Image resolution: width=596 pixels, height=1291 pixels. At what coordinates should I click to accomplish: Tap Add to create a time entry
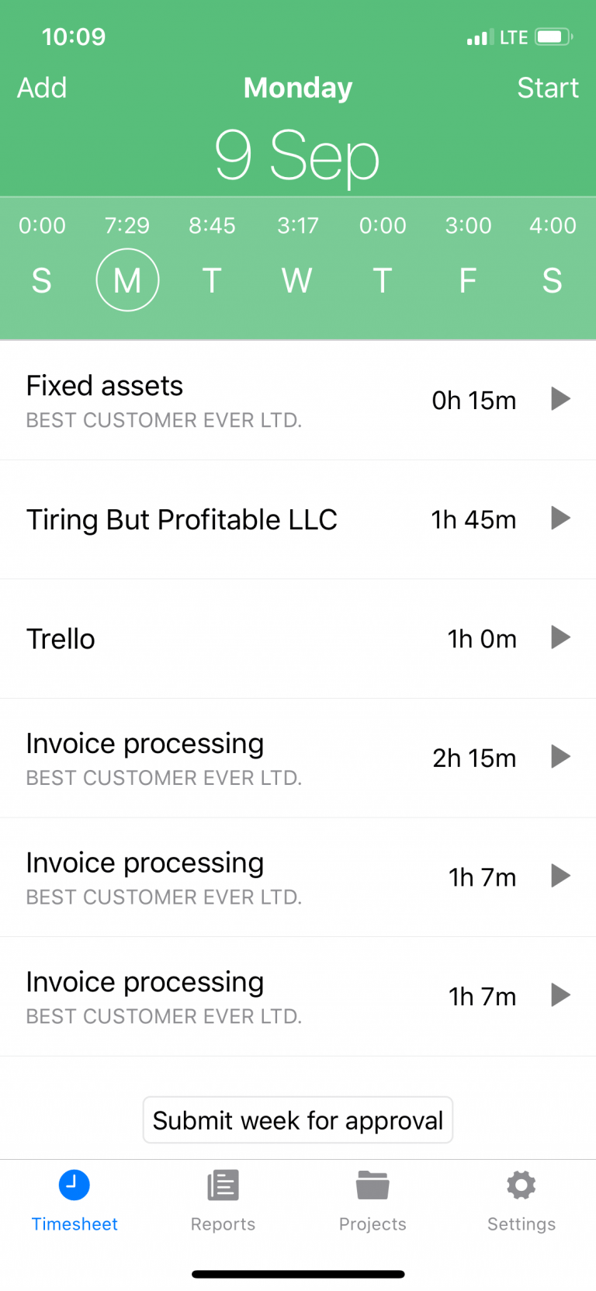(x=42, y=88)
